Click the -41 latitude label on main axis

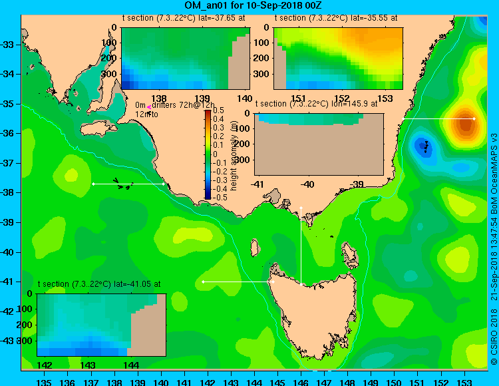7,282
